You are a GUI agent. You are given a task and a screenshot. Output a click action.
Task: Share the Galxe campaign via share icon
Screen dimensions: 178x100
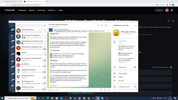point(169,21)
